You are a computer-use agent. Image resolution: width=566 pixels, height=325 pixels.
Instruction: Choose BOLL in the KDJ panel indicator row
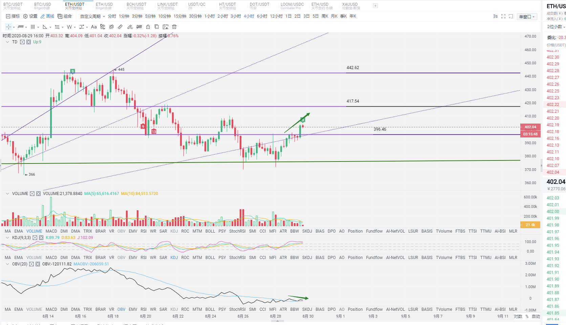pos(210,258)
